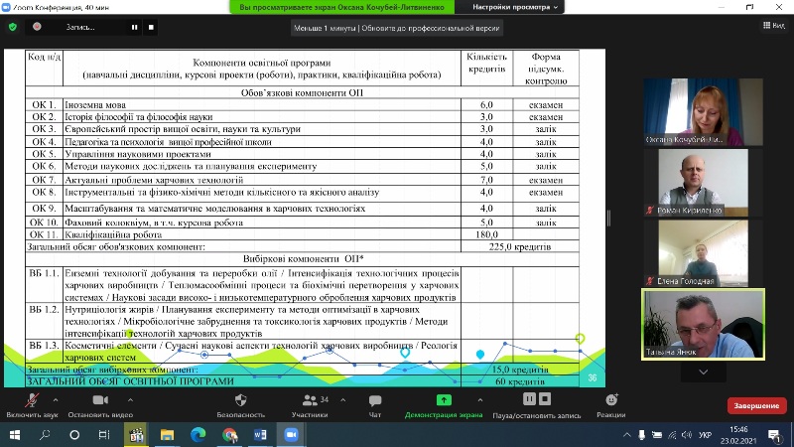This screenshot has height=447, width=794.
Task: Click 225,0 кредитів total cell
Action: tap(520, 246)
